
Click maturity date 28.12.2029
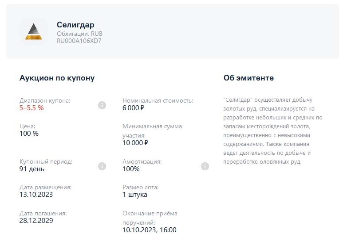pos(36,220)
